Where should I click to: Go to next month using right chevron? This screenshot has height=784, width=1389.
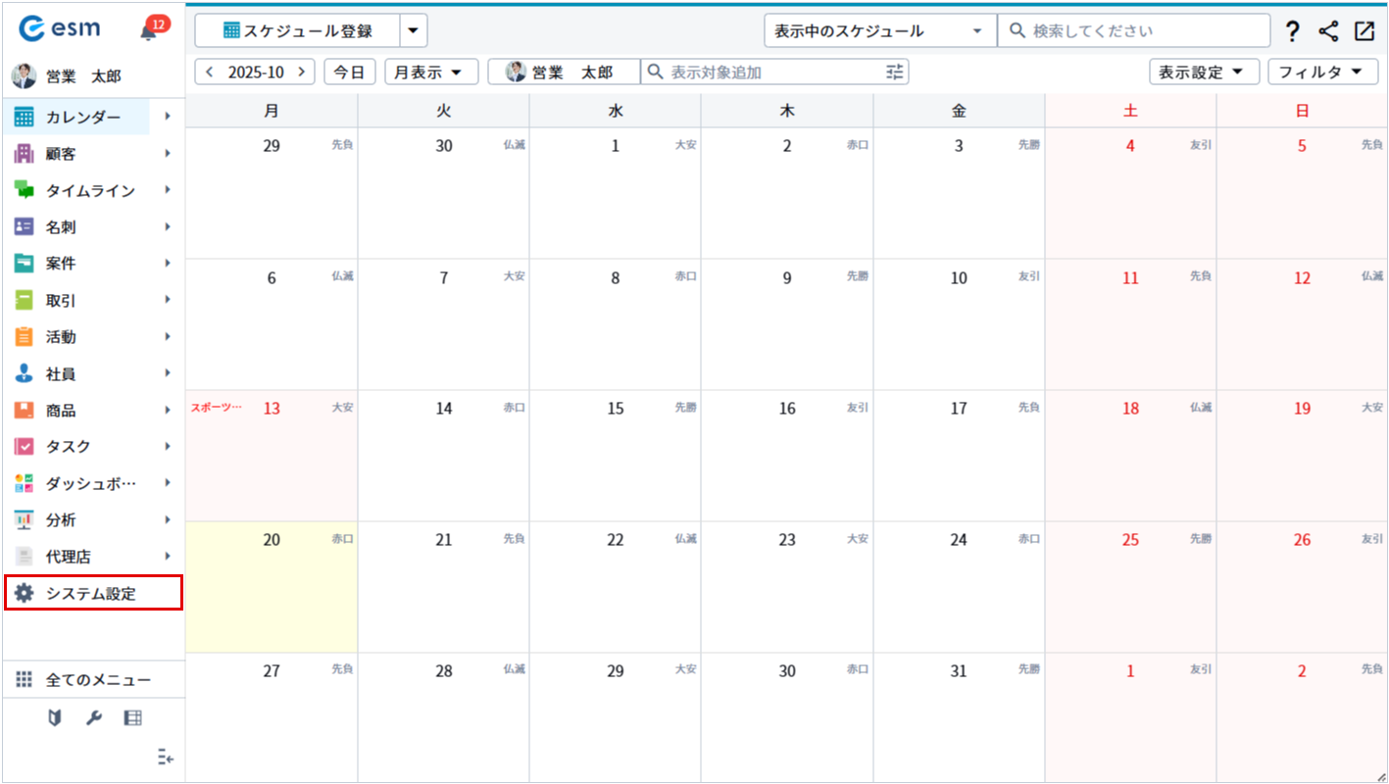302,72
